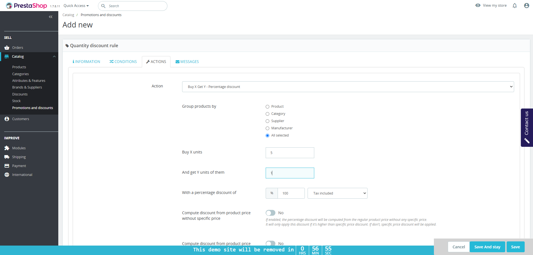Image resolution: width=533 pixels, height=255 pixels.
Task: Open Categories in the sidebar
Action: 21,74
